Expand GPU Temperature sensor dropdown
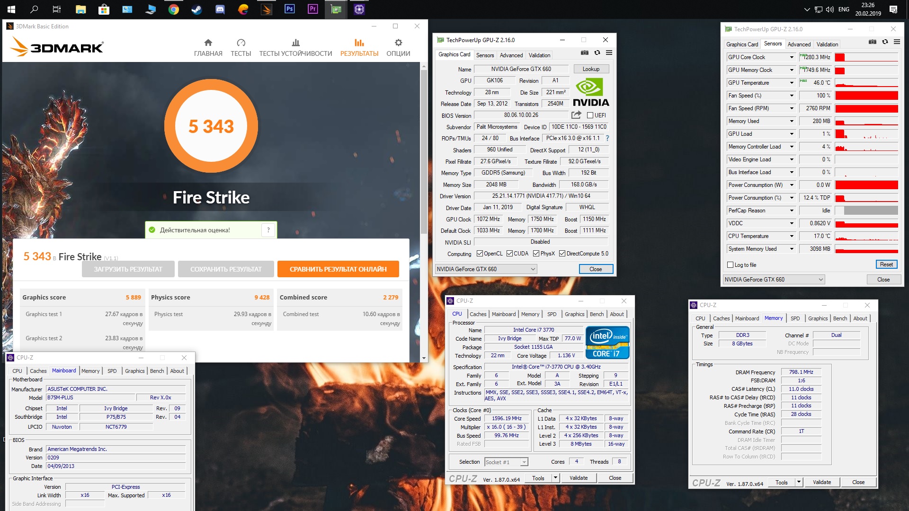Viewport: 909px width, 511px height. (x=792, y=83)
